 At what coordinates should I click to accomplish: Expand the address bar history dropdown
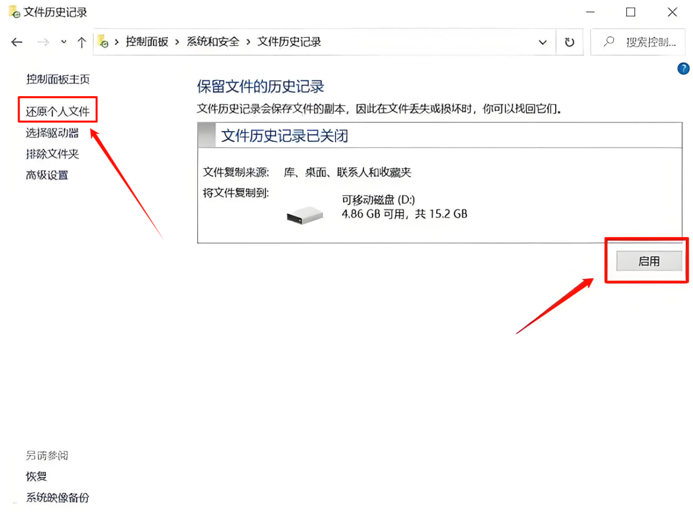click(x=542, y=42)
